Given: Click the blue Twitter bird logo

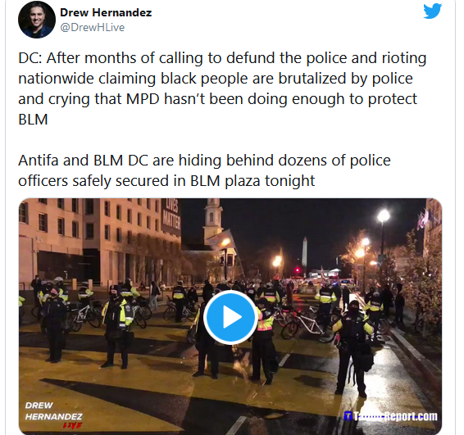Looking at the screenshot, I should coord(432,11).
